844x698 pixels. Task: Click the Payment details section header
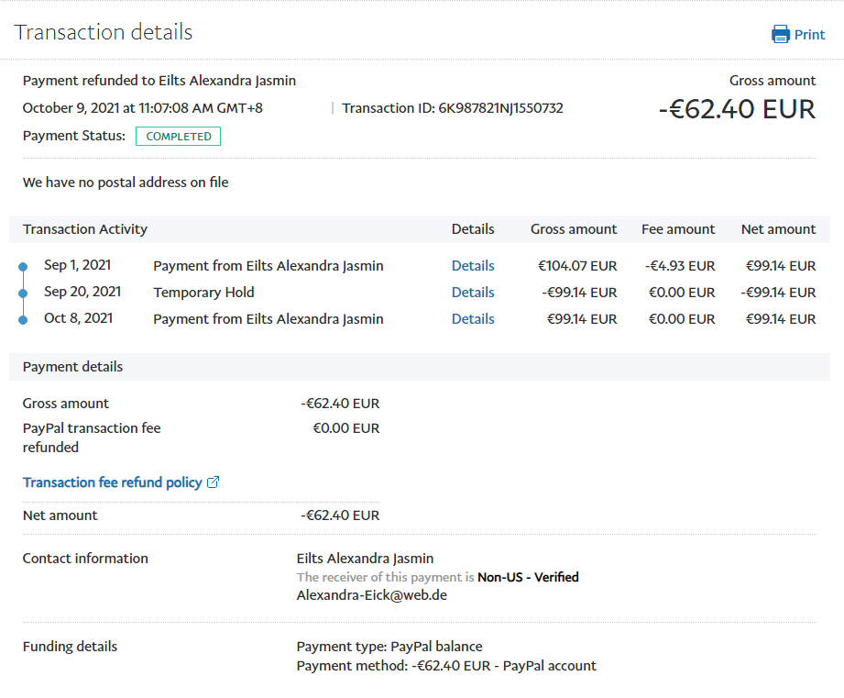point(72,367)
